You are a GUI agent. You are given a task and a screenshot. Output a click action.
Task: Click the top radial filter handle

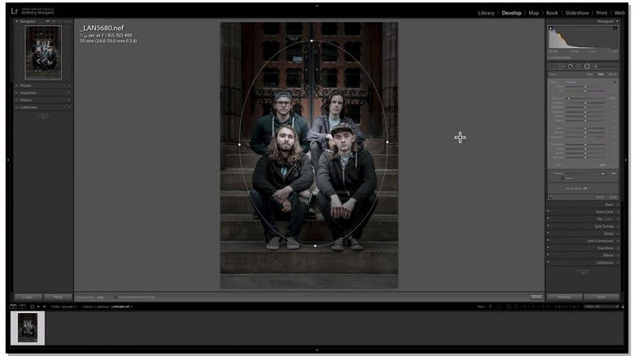(312, 40)
